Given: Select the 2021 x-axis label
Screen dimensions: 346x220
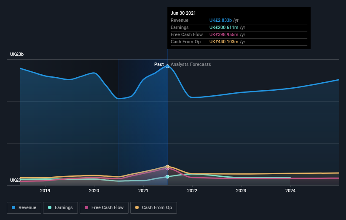Looking at the screenshot, I should coord(143,191).
